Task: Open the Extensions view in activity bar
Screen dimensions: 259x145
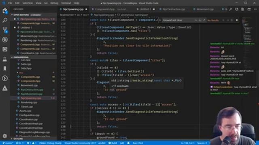Action: [x=5, y=49]
